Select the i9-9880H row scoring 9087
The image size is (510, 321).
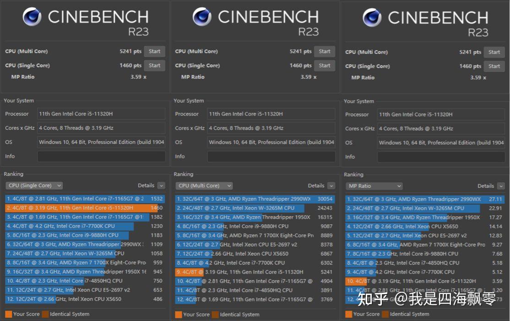click(255, 226)
